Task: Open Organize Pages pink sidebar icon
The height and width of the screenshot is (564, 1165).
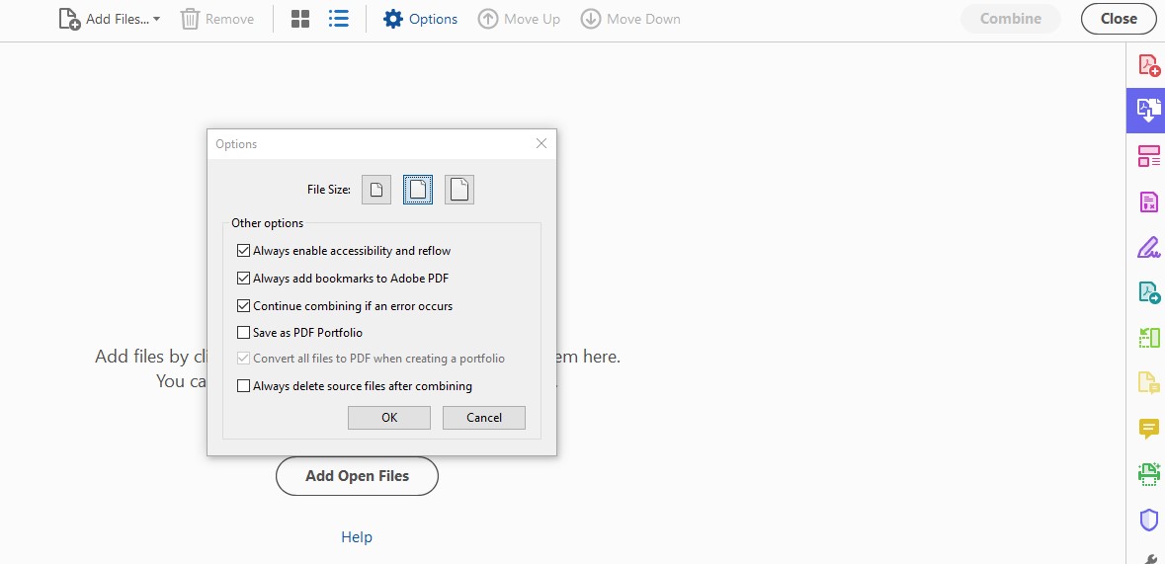Action: click(x=1149, y=156)
